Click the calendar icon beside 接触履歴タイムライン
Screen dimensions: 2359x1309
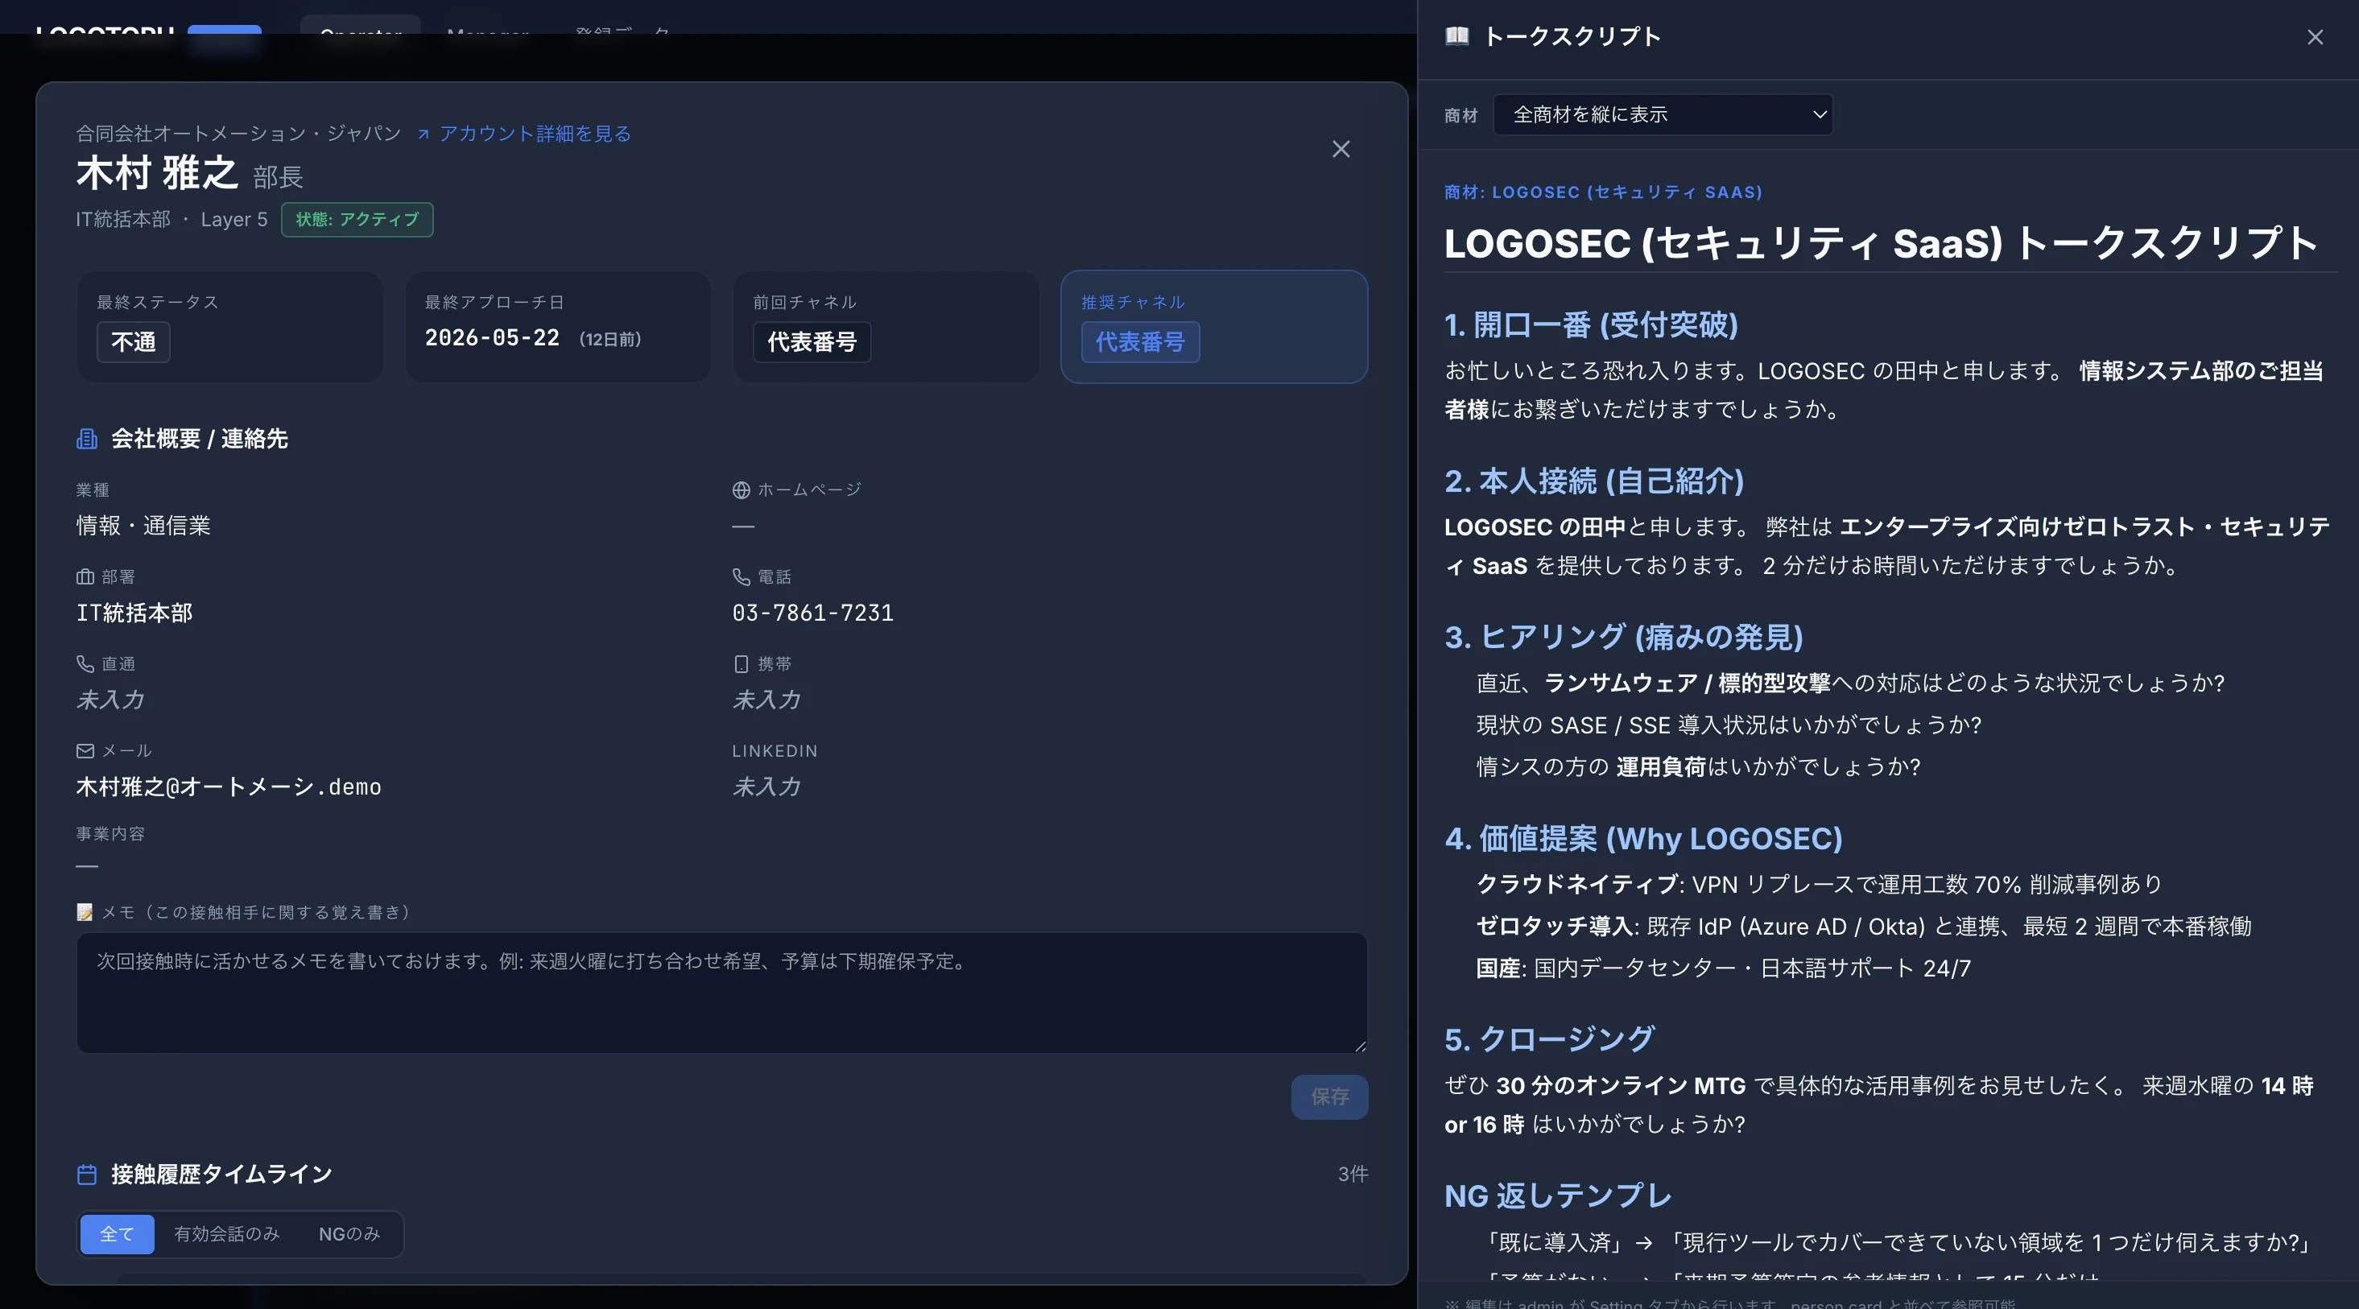click(87, 1175)
